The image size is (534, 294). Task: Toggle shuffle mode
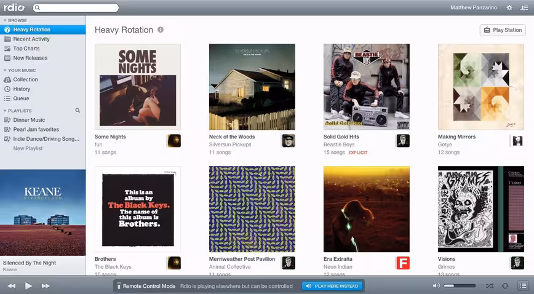coord(490,285)
